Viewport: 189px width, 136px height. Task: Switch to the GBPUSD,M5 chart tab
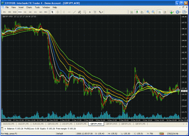pos(53,124)
